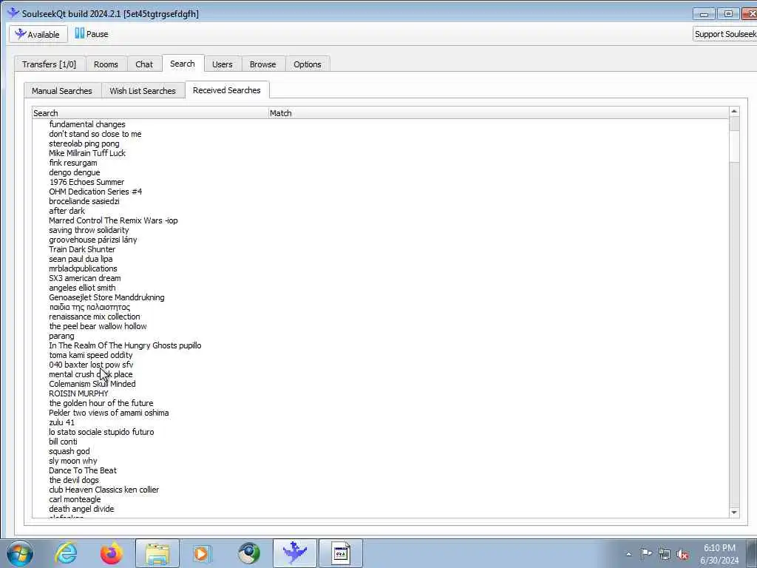The height and width of the screenshot is (568, 757).
Task: Click the scrollbar up arrow
Action: tap(734, 112)
